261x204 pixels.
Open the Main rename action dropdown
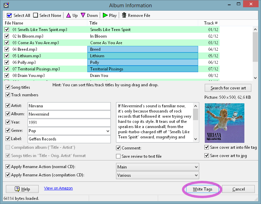pyautogui.click(x=157, y=167)
